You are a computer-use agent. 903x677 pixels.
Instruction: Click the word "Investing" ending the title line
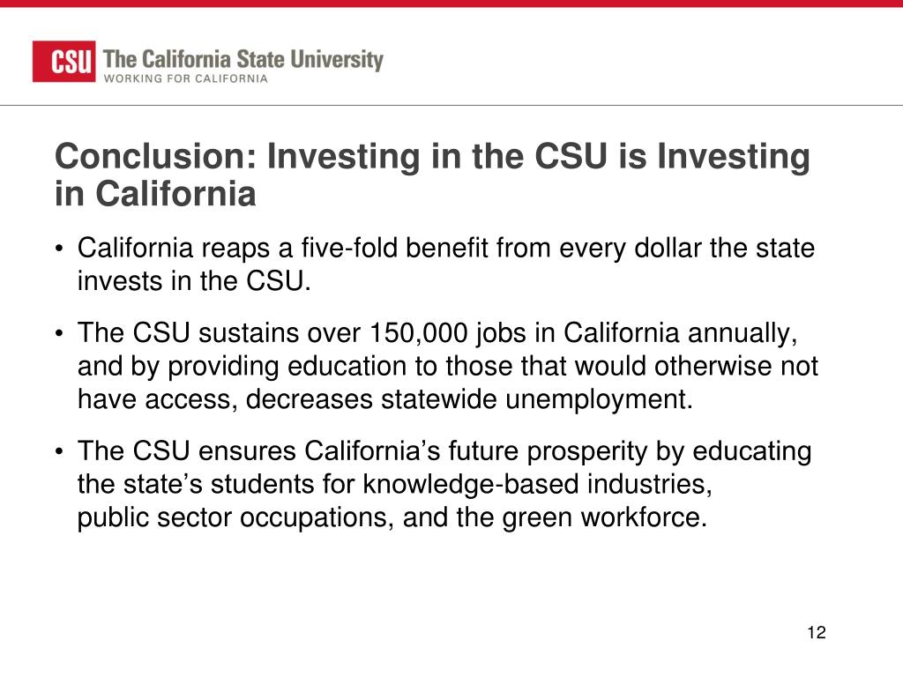(x=734, y=156)
